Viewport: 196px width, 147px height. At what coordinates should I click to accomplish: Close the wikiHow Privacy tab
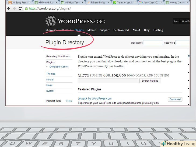click(x=56, y=2)
